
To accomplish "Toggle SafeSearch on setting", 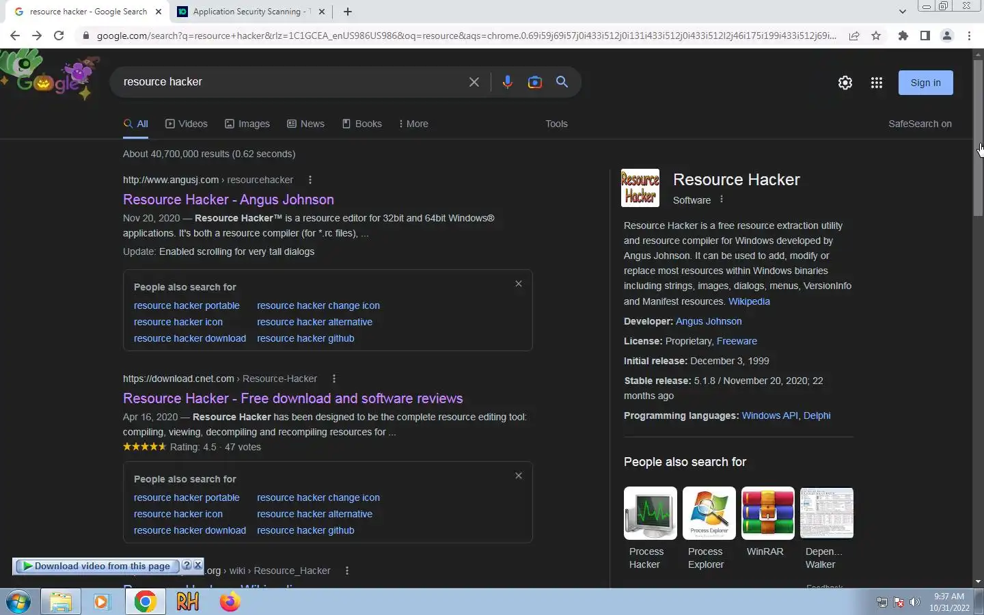I will (x=920, y=124).
